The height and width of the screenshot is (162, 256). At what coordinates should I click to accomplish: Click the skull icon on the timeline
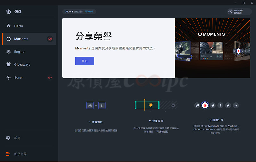(173, 106)
